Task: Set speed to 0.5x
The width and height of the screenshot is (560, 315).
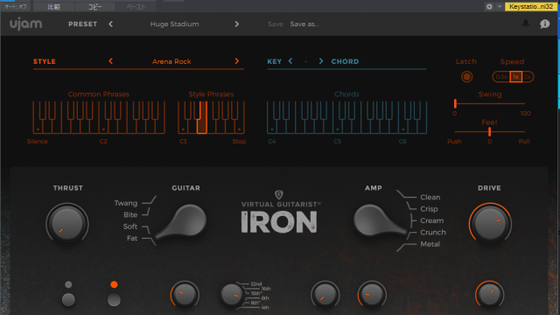Action: click(x=501, y=77)
